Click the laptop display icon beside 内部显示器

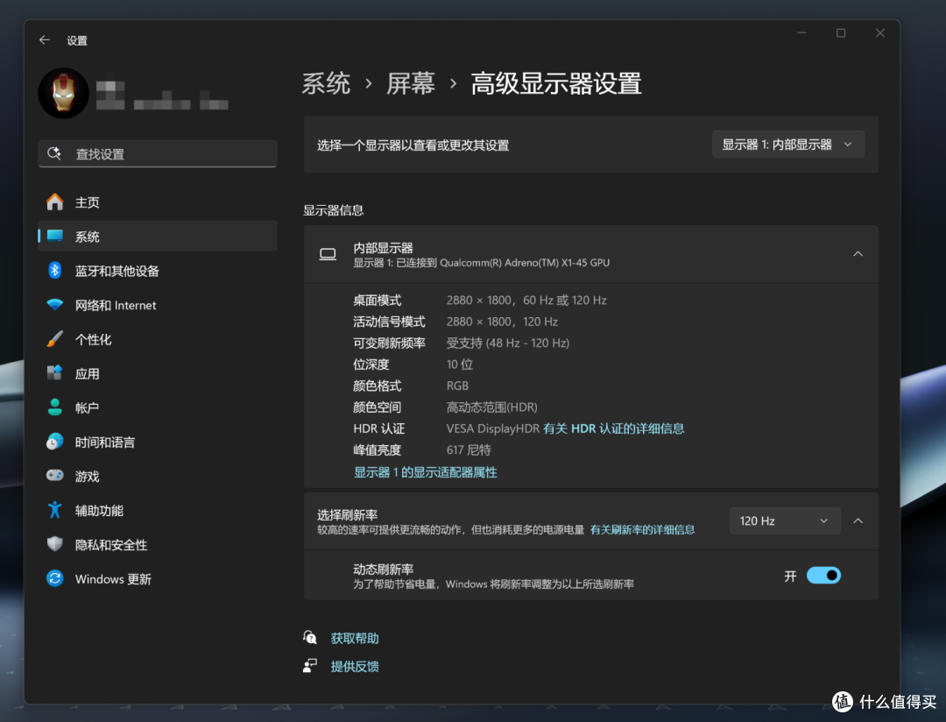click(328, 254)
